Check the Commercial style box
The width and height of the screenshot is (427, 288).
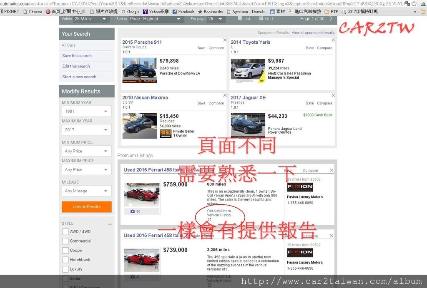(x=65, y=241)
